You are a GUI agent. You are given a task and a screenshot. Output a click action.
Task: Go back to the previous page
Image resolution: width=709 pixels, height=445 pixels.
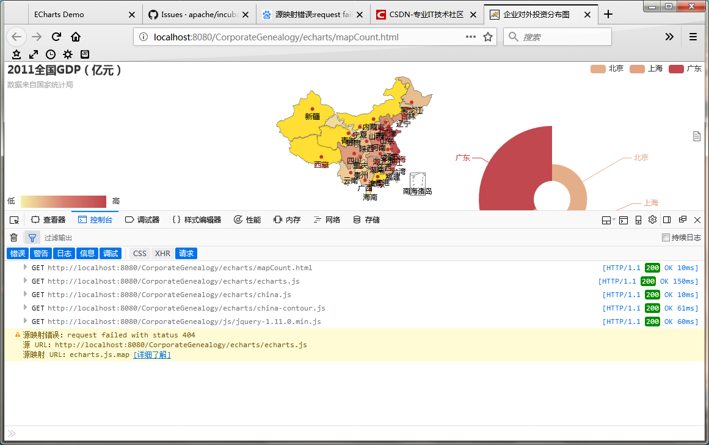16,37
